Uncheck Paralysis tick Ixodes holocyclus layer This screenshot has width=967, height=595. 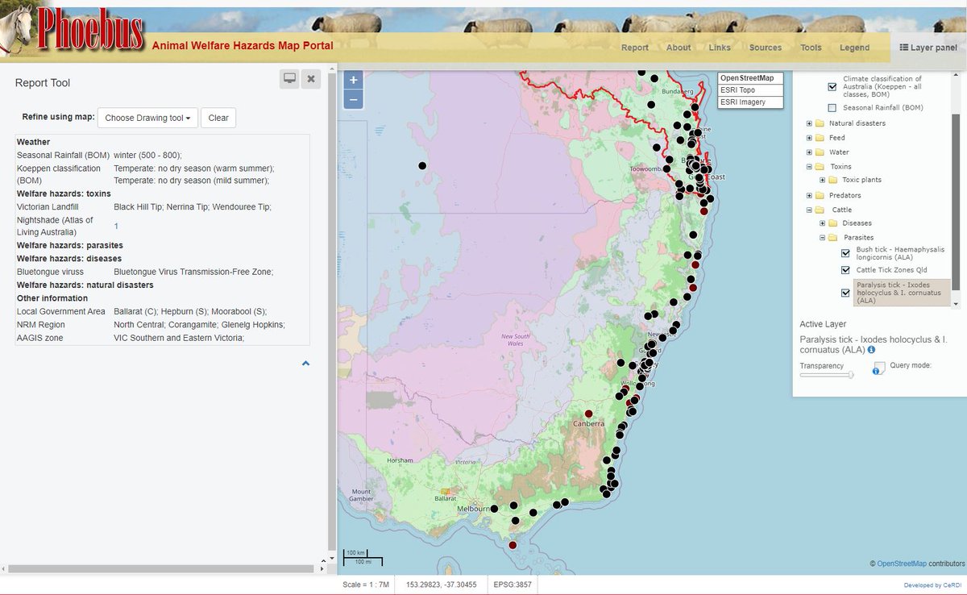pos(845,293)
